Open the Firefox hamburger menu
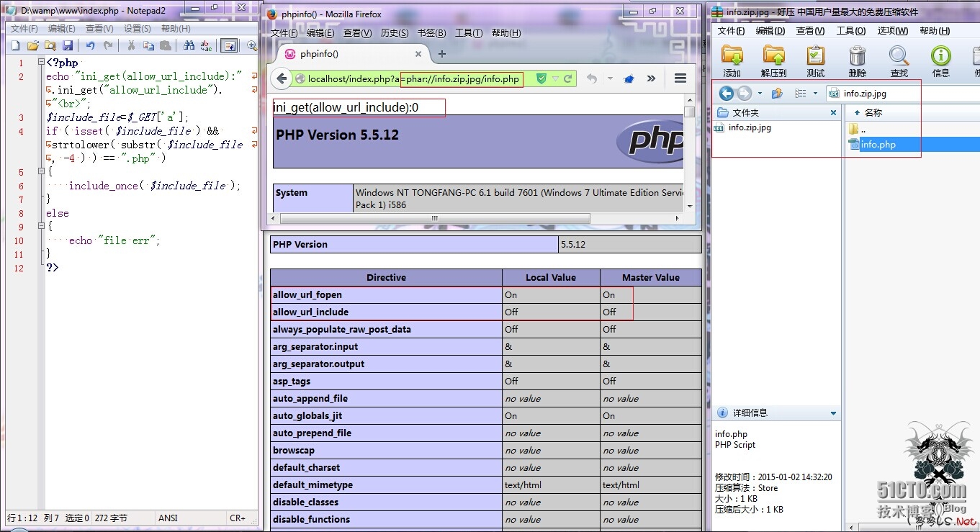Viewport: 980px width, 532px height. [x=680, y=79]
